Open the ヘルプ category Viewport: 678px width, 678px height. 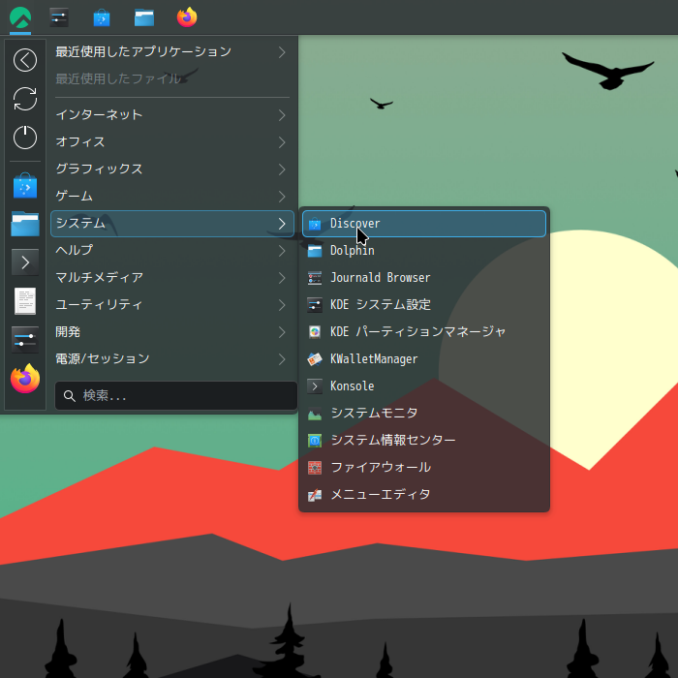tap(172, 250)
